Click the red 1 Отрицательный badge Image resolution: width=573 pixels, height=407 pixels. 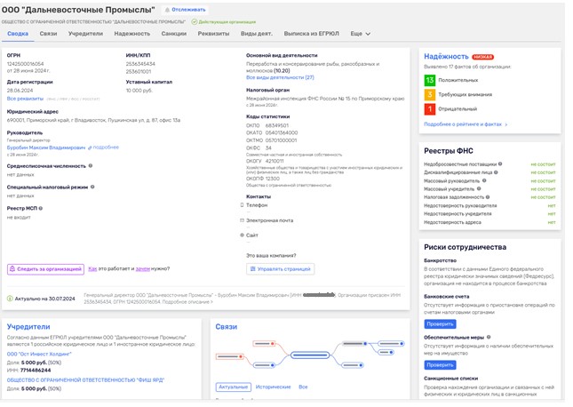tap(430, 108)
